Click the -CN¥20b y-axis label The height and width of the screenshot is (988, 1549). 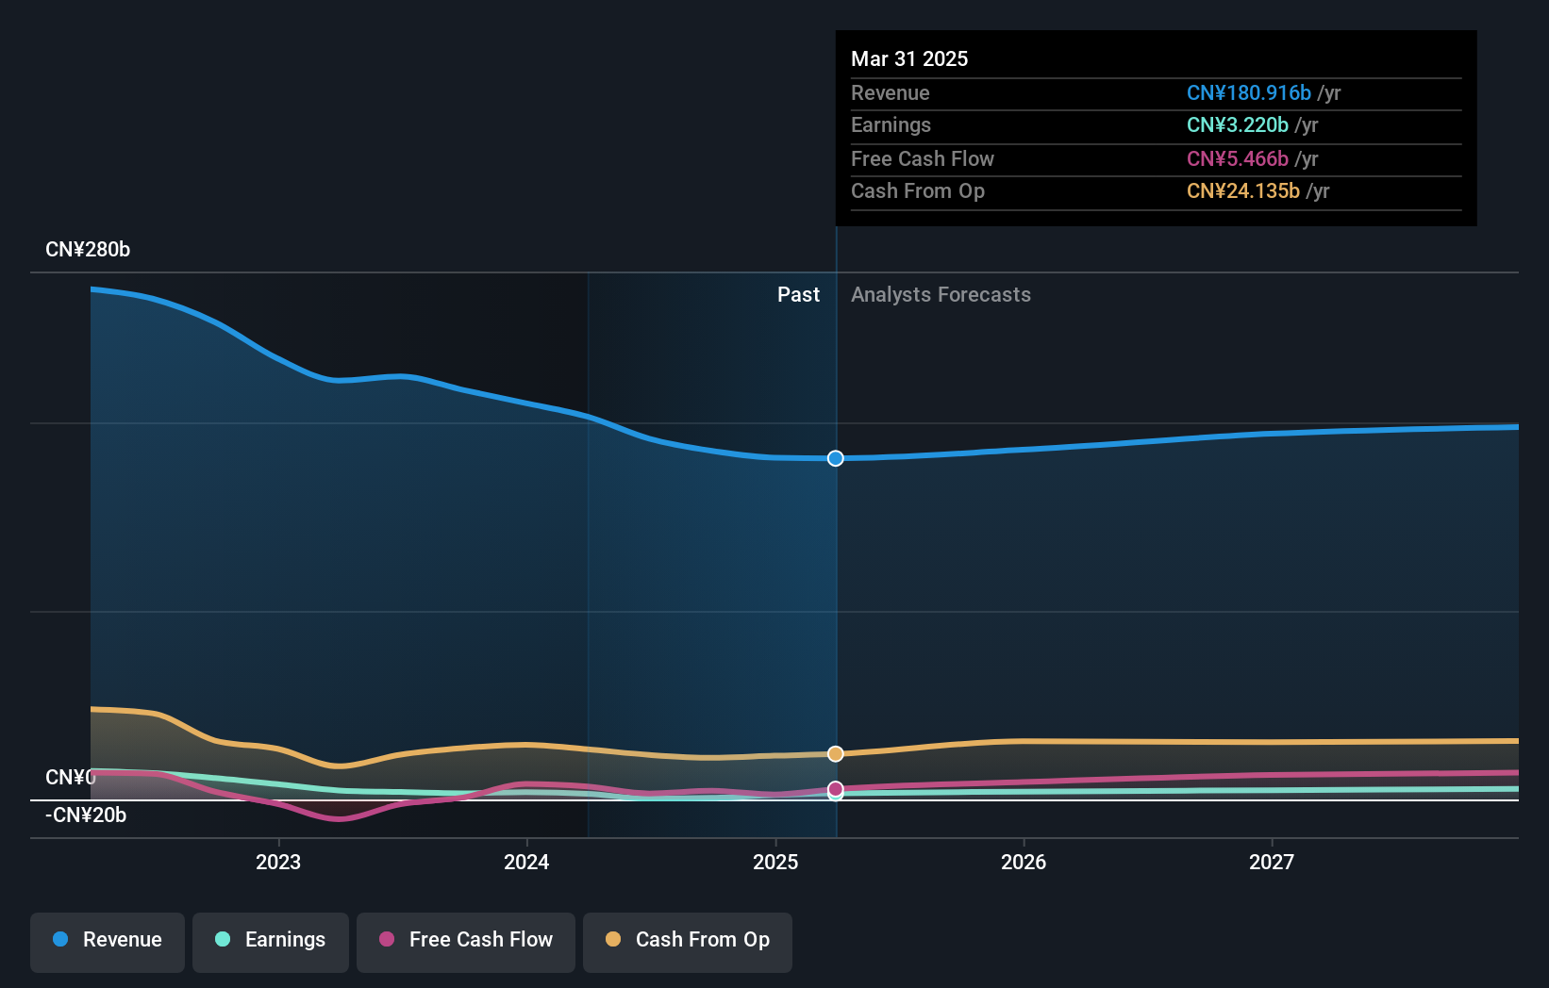pos(86,815)
